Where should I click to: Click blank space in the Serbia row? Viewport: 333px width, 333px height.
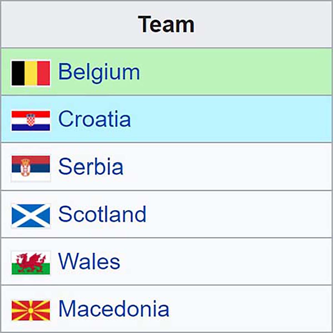228,167
